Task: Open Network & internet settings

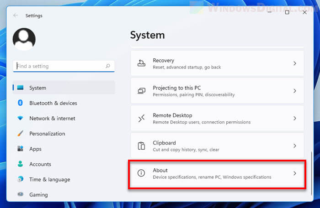Action: (x=64, y=118)
